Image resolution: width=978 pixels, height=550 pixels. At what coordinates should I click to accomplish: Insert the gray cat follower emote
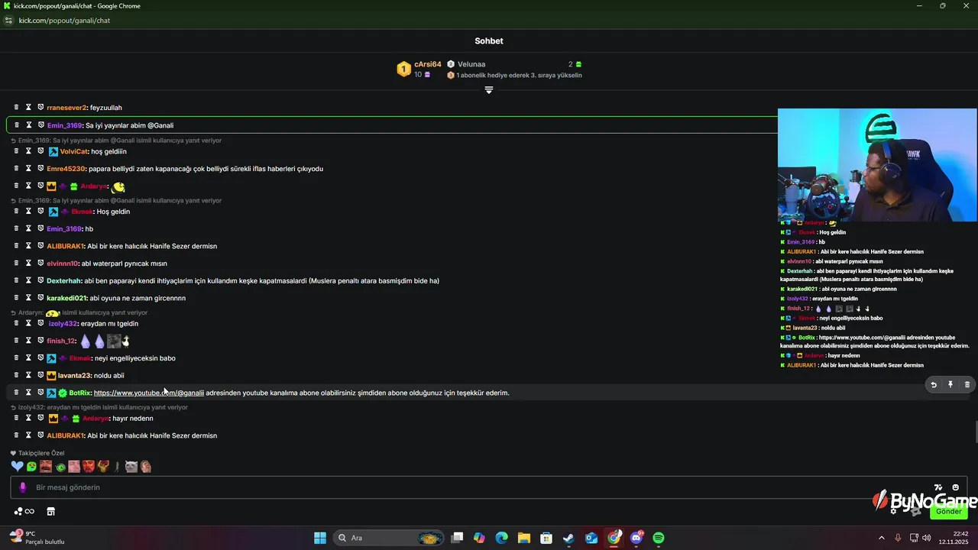[131, 466]
